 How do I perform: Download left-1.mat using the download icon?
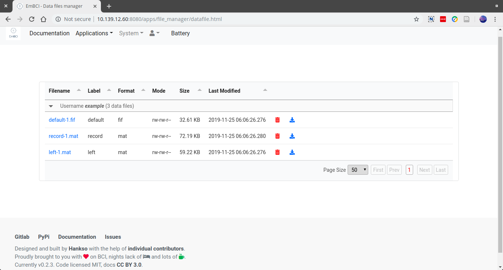pyautogui.click(x=292, y=152)
